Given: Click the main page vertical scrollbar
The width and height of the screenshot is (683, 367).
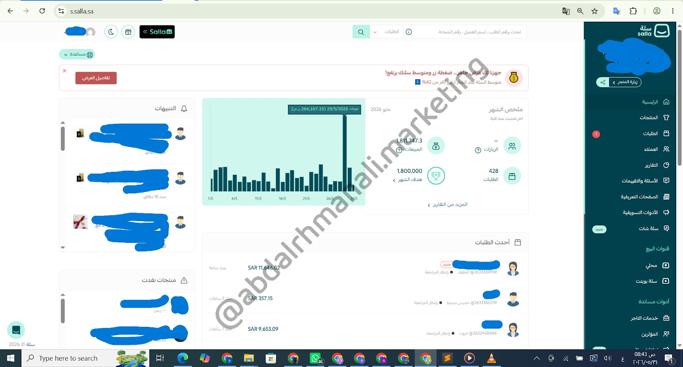Looking at the screenshot, I should click(680, 98).
